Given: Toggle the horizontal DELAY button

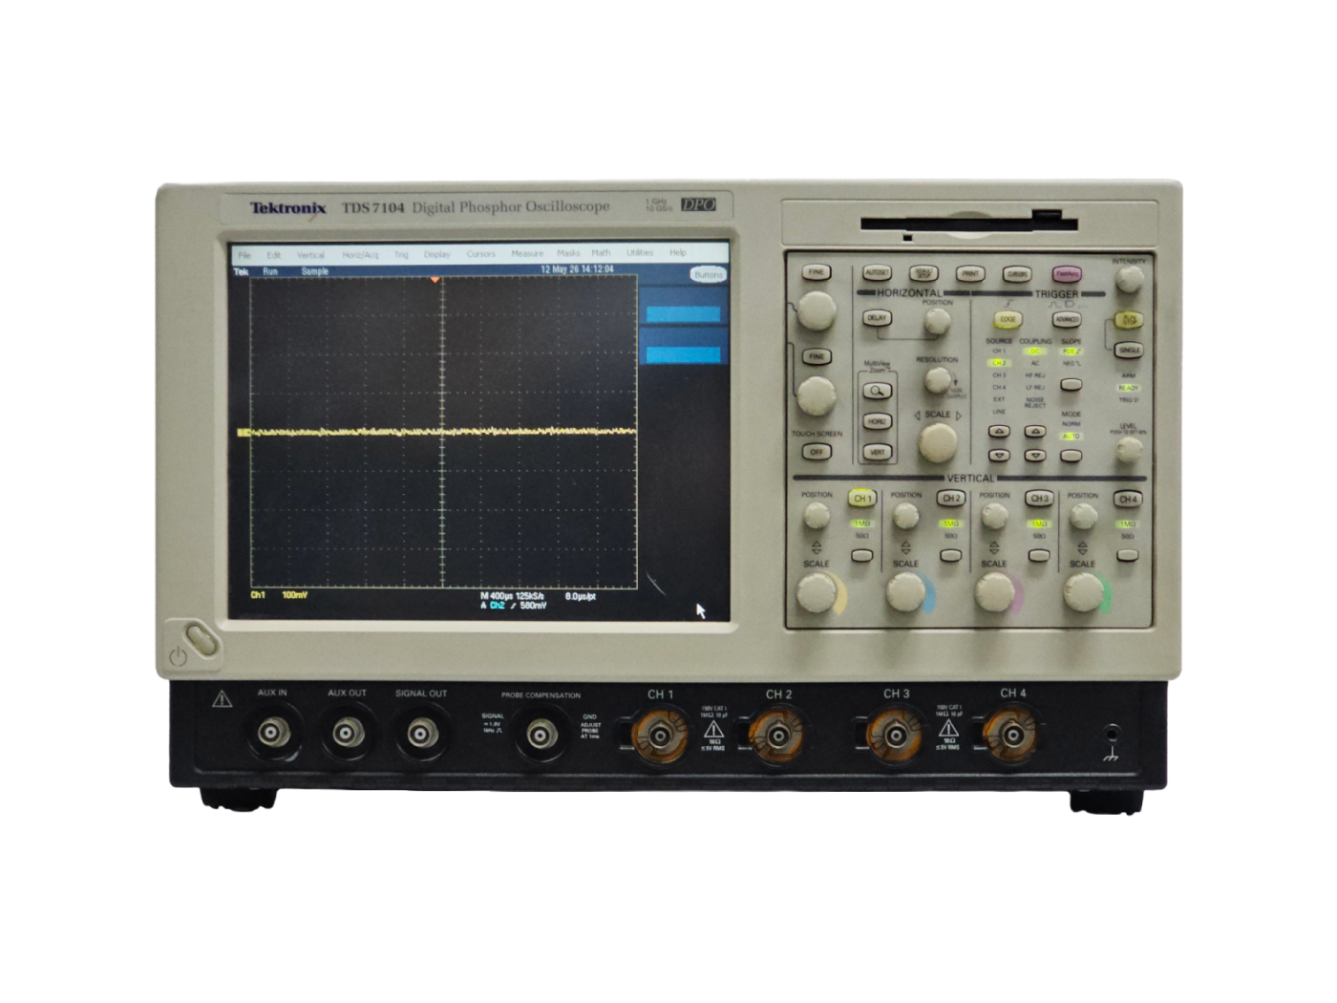Looking at the screenshot, I should click(877, 318).
